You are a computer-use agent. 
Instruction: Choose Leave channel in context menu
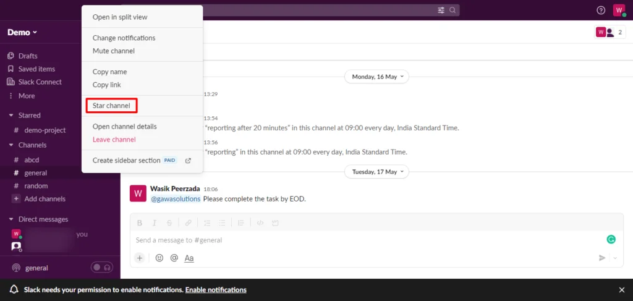[x=114, y=140]
